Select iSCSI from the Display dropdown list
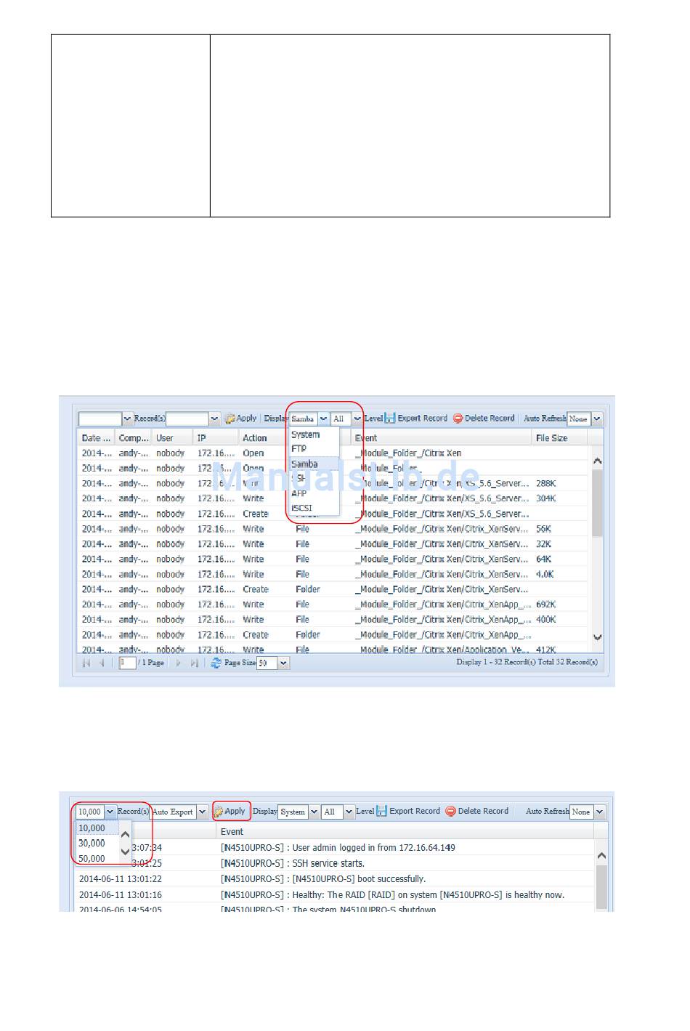Image resolution: width=690 pixels, height=1031 pixels. (314, 508)
